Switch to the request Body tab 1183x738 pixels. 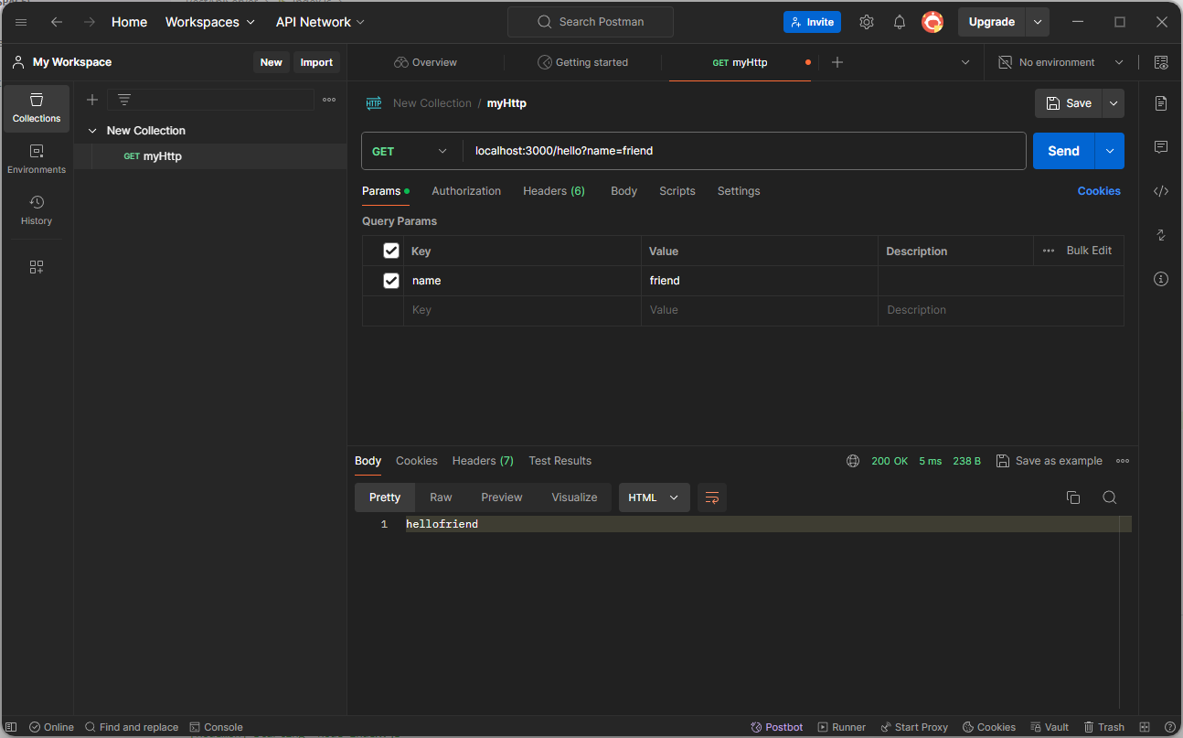(624, 191)
